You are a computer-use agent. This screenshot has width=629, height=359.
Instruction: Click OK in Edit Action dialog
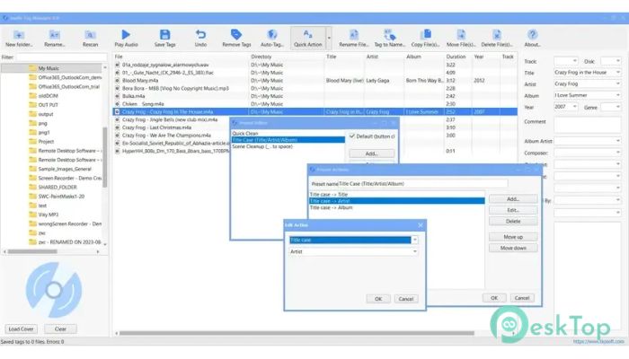378,299
